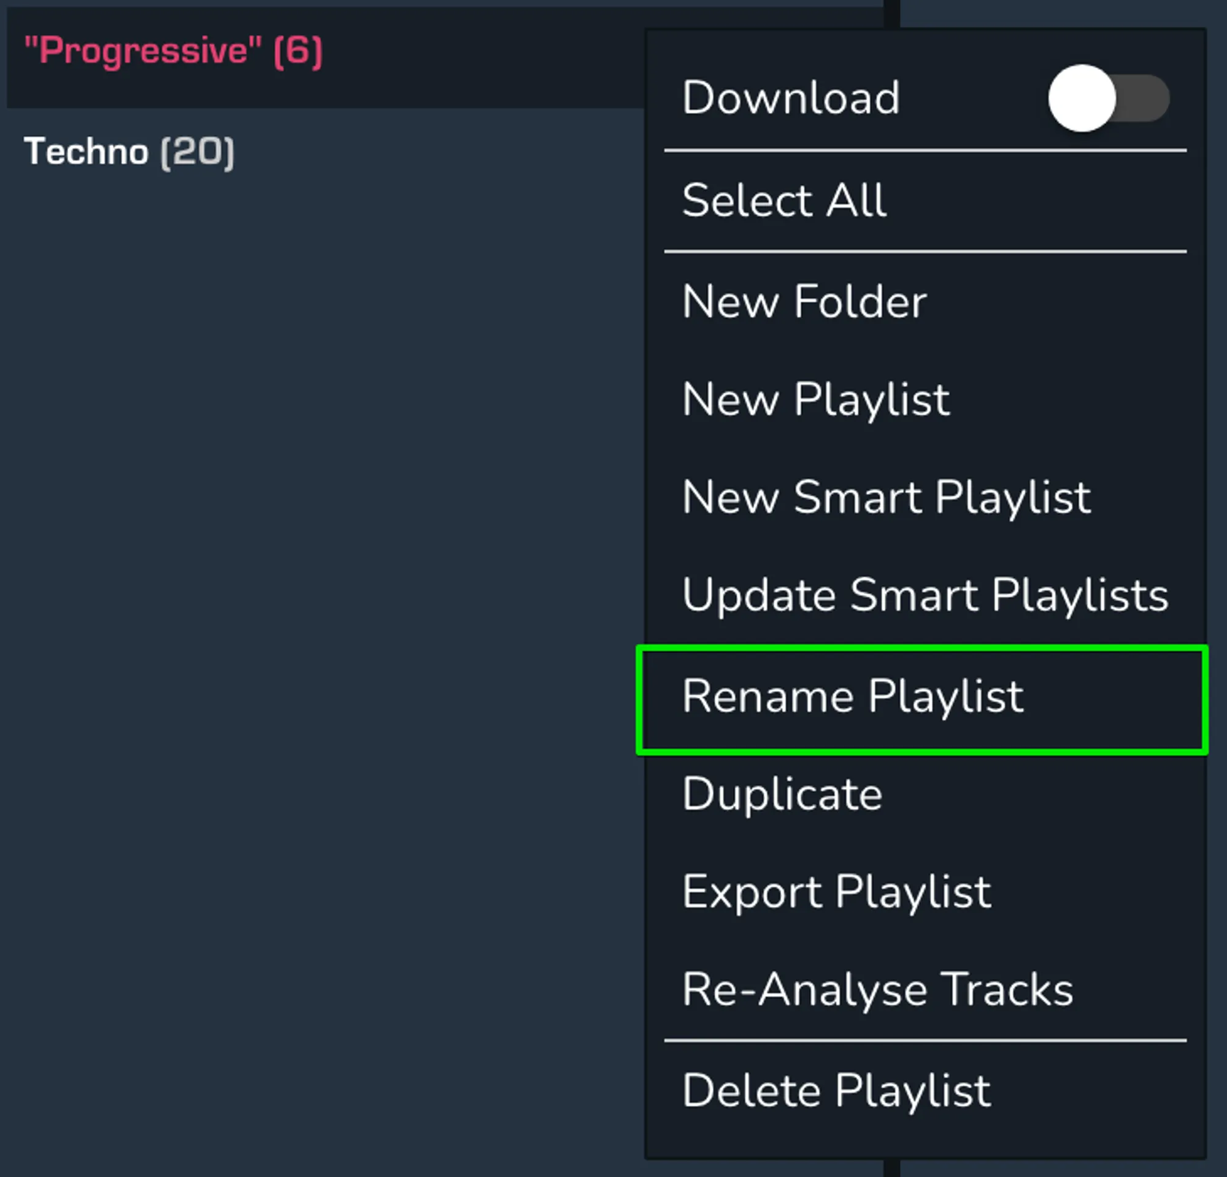Create a New Smart Playlist

point(886,498)
